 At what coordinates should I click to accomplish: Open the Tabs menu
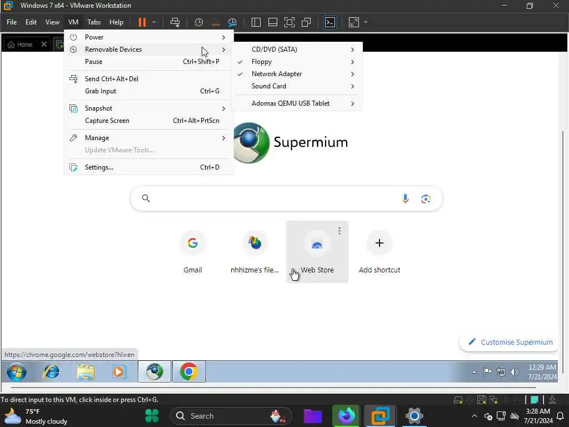pos(93,22)
